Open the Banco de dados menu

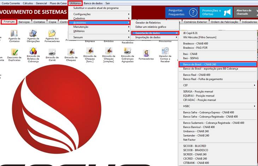[93, 3]
